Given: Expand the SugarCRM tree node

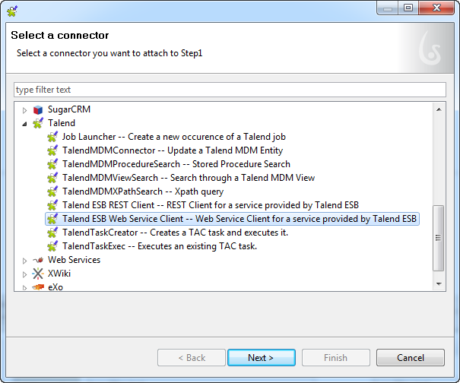Looking at the screenshot, I should (24, 110).
